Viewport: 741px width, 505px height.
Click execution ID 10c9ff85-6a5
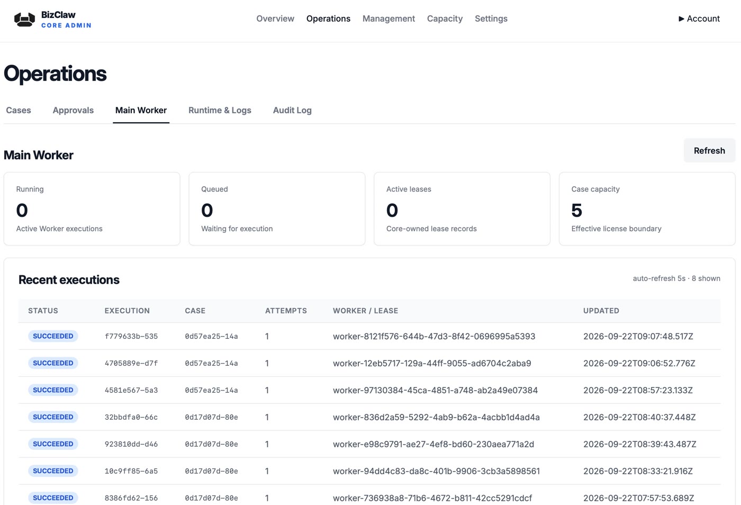pyautogui.click(x=131, y=471)
